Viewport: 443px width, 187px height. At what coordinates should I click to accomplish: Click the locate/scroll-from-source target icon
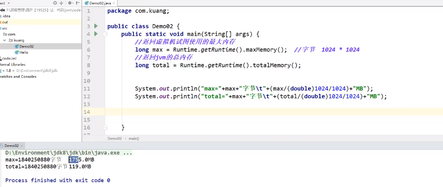click(x=55, y=3)
